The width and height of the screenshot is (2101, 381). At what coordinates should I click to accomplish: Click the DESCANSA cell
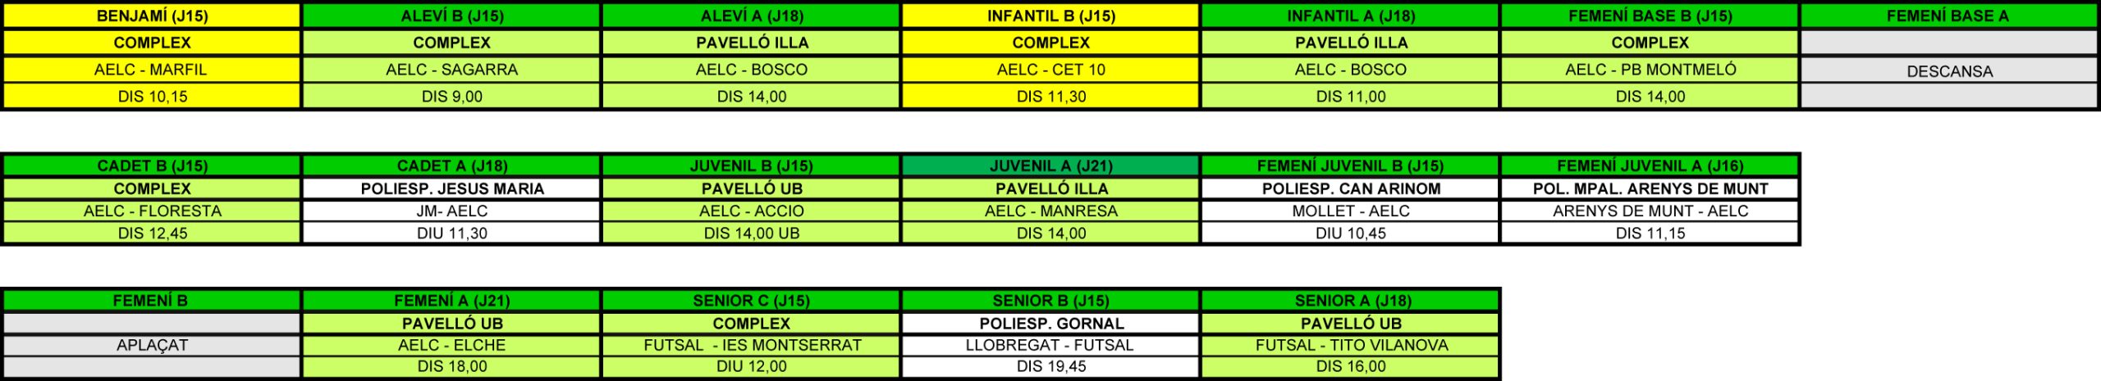coord(1949,71)
